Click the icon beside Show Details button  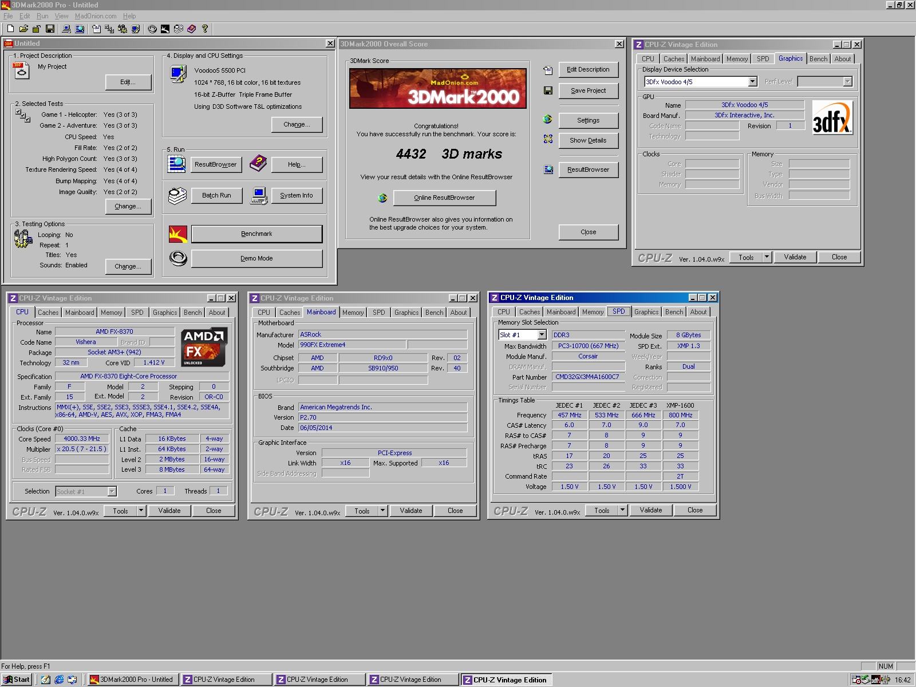pos(548,139)
